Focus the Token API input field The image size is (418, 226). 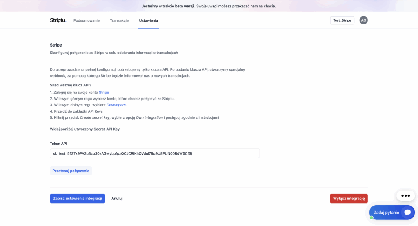point(155,153)
